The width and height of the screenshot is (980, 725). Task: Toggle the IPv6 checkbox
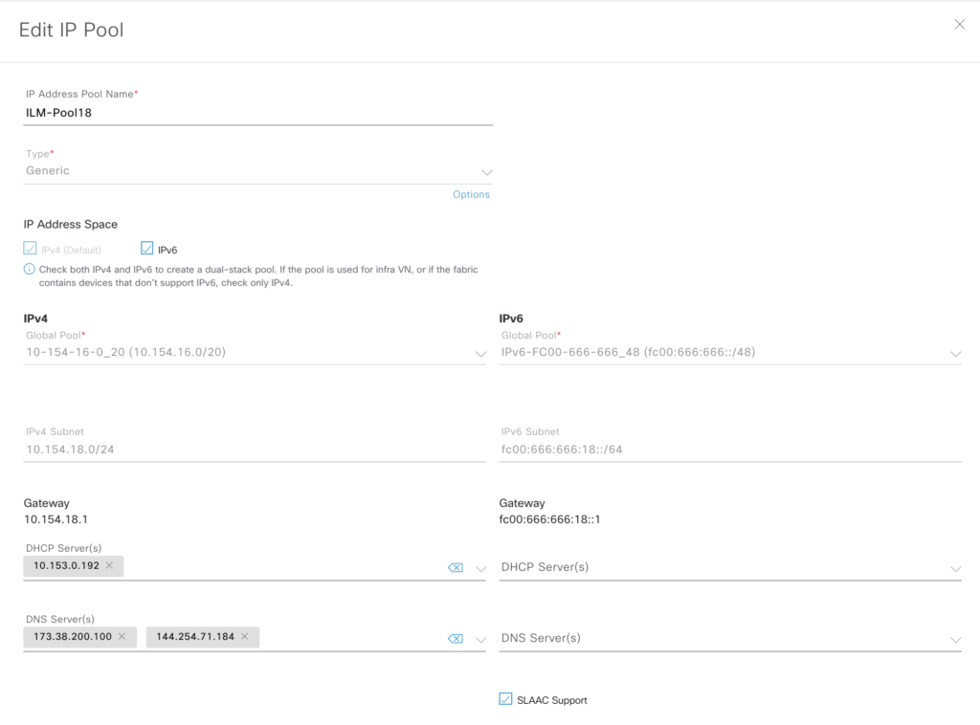pyautogui.click(x=147, y=249)
